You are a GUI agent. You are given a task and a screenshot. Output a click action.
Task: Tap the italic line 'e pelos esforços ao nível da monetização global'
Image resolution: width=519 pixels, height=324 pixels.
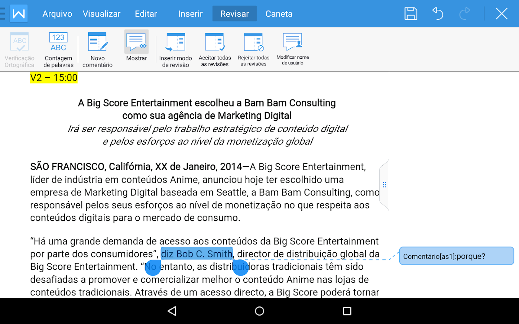[x=208, y=141]
